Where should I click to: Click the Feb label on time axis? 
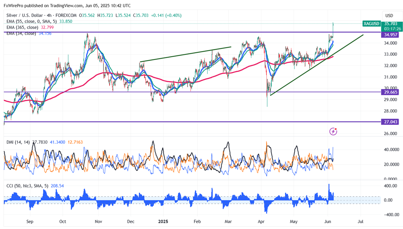click(197, 221)
